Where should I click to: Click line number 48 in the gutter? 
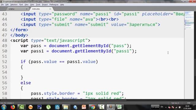pos(5,40)
